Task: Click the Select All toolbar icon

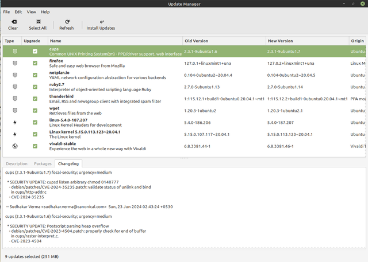Action: pos(39,22)
